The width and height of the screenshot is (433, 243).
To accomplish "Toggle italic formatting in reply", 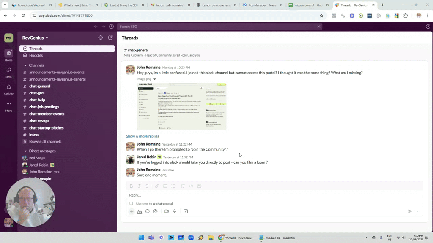I will [x=139, y=186].
